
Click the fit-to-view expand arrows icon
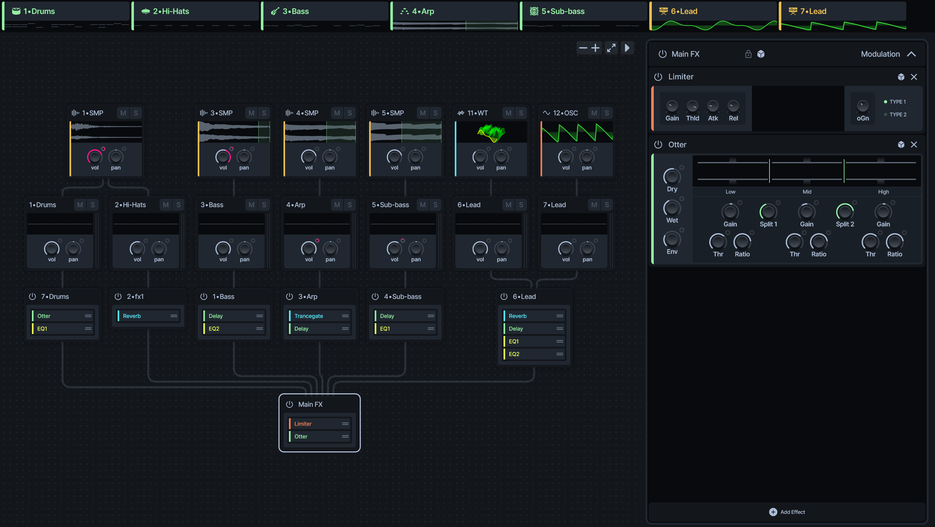(x=611, y=48)
